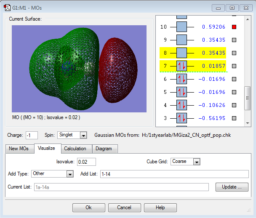Click the occupied orbital box for MO 6
This screenshot has height=218, width=256.
[x=181, y=79]
